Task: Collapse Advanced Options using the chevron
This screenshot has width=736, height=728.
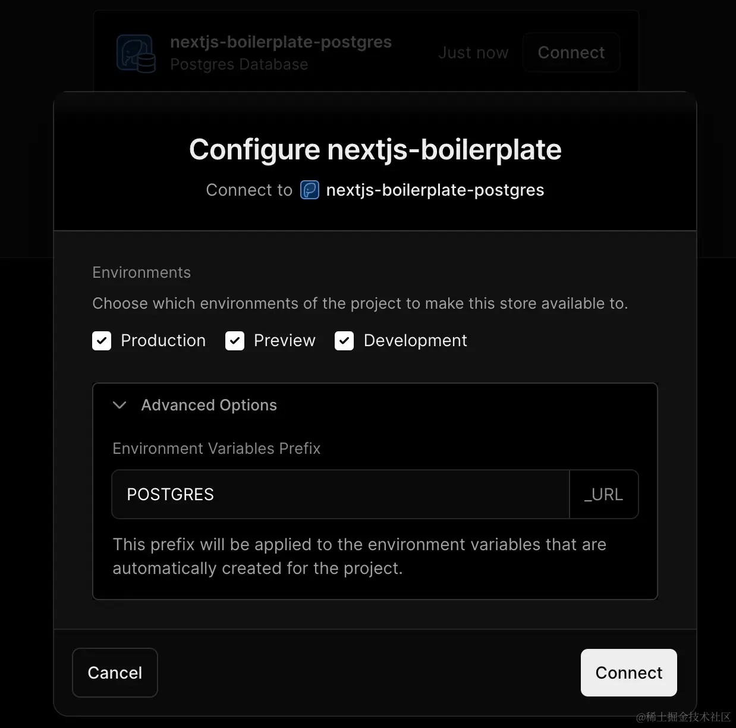Action: pyautogui.click(x=119, y=405)
